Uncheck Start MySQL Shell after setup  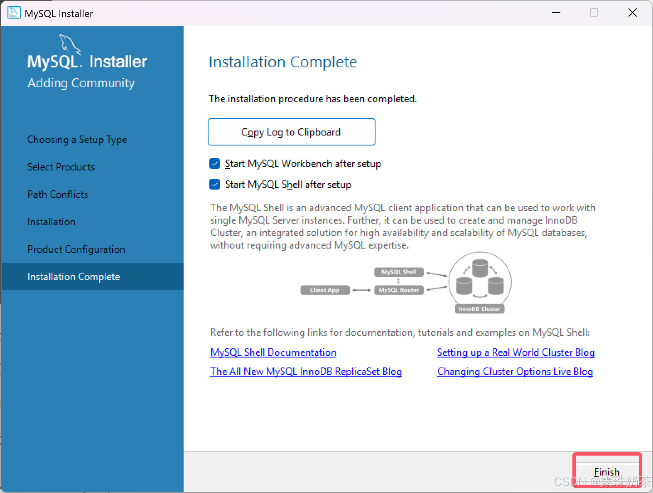coord(215,184)
